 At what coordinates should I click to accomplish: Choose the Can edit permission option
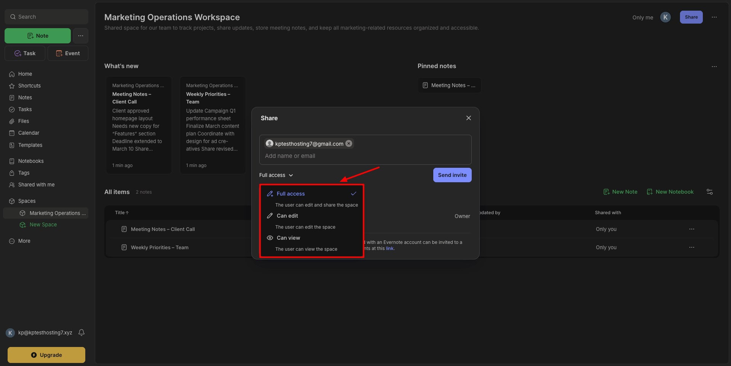(287, 216)
